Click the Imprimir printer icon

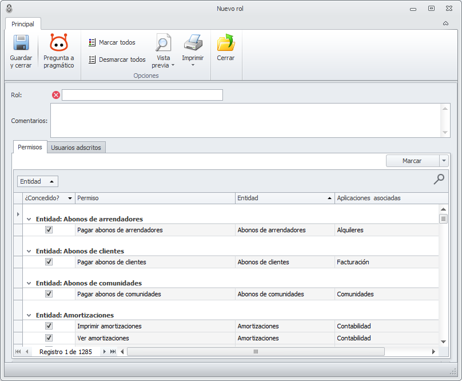tap(193, 43)
